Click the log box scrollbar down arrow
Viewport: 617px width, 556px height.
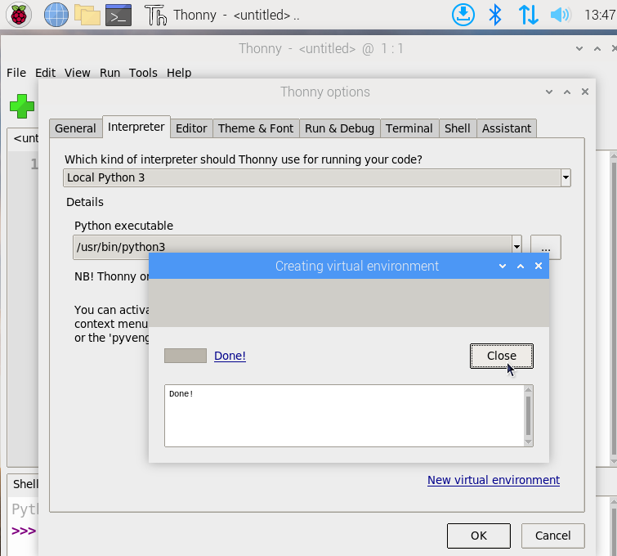pos(529,442)
